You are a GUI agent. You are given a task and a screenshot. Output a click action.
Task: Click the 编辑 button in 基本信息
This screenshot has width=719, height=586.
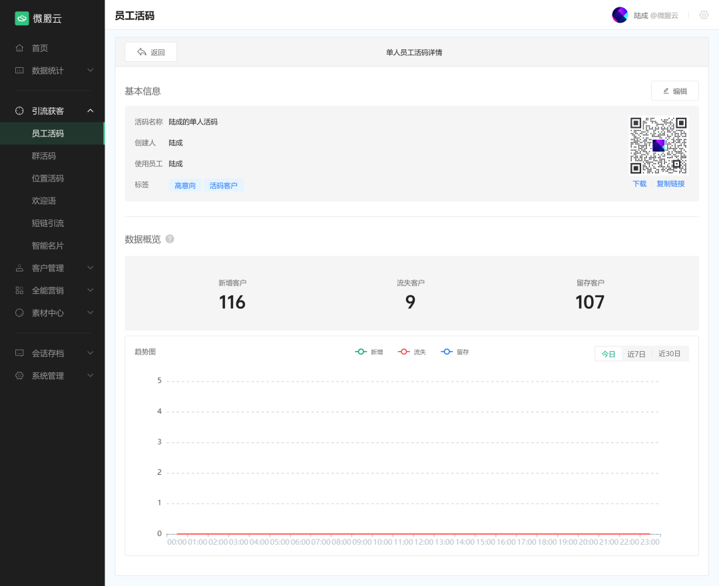tap(674, 91)
